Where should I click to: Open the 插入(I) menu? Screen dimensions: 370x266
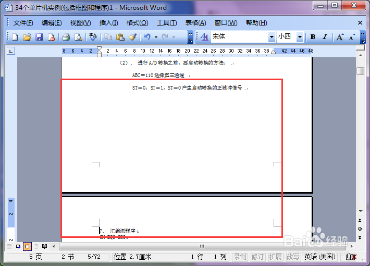point(108,23)
